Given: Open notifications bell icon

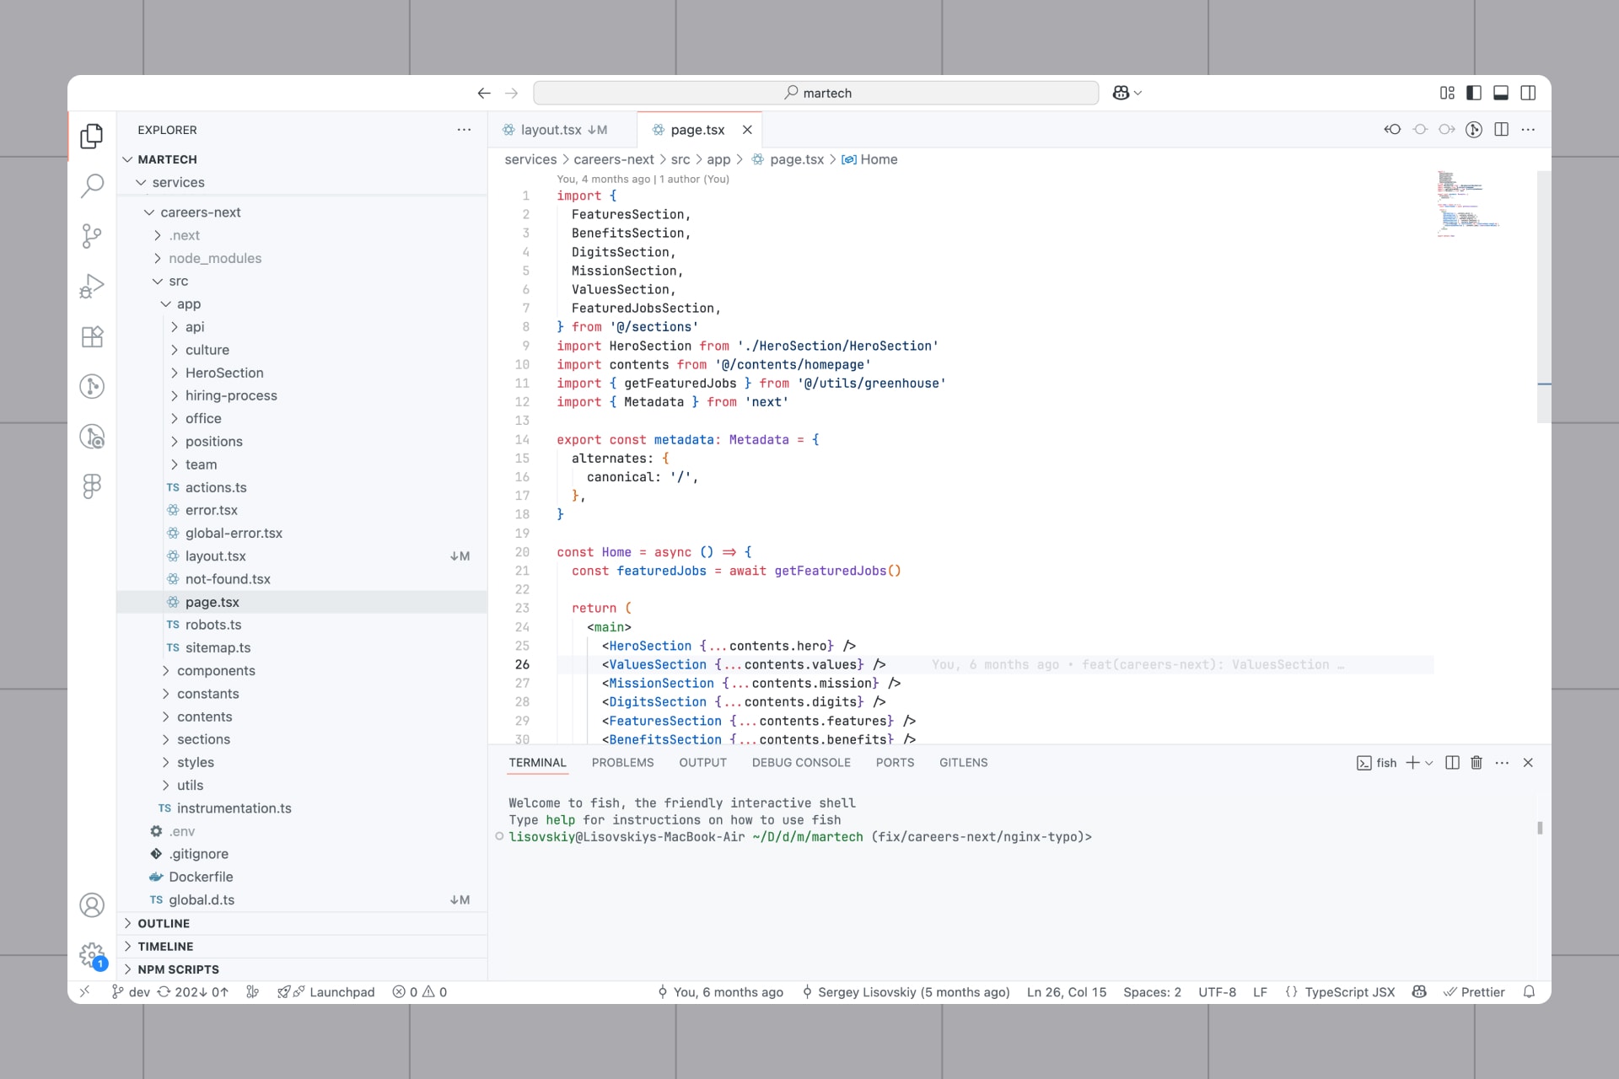Looking at the screenshot, I should [1529, 992].
